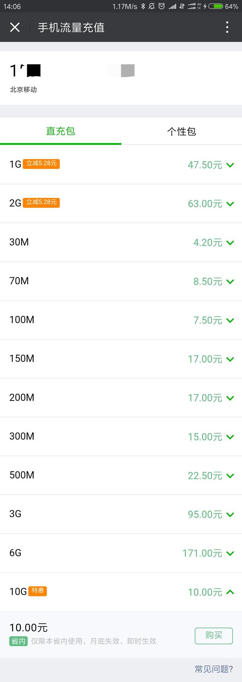This screenshot has width=242, height=682.
Task: Select the 3G 95.00元 package row
Action: pos(121,514)
